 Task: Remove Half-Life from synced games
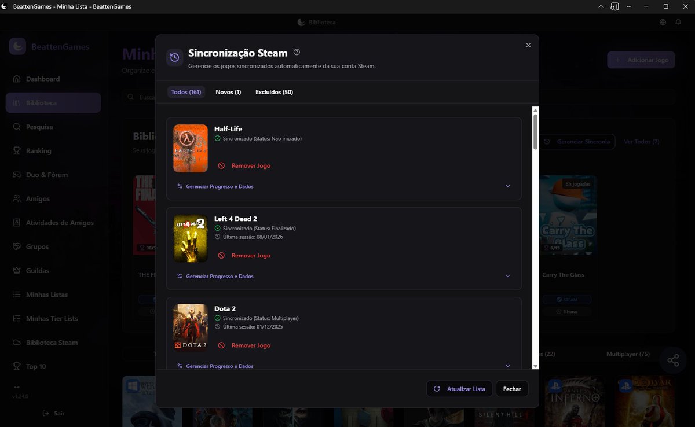pyautogui.click(x=244, y=165)
